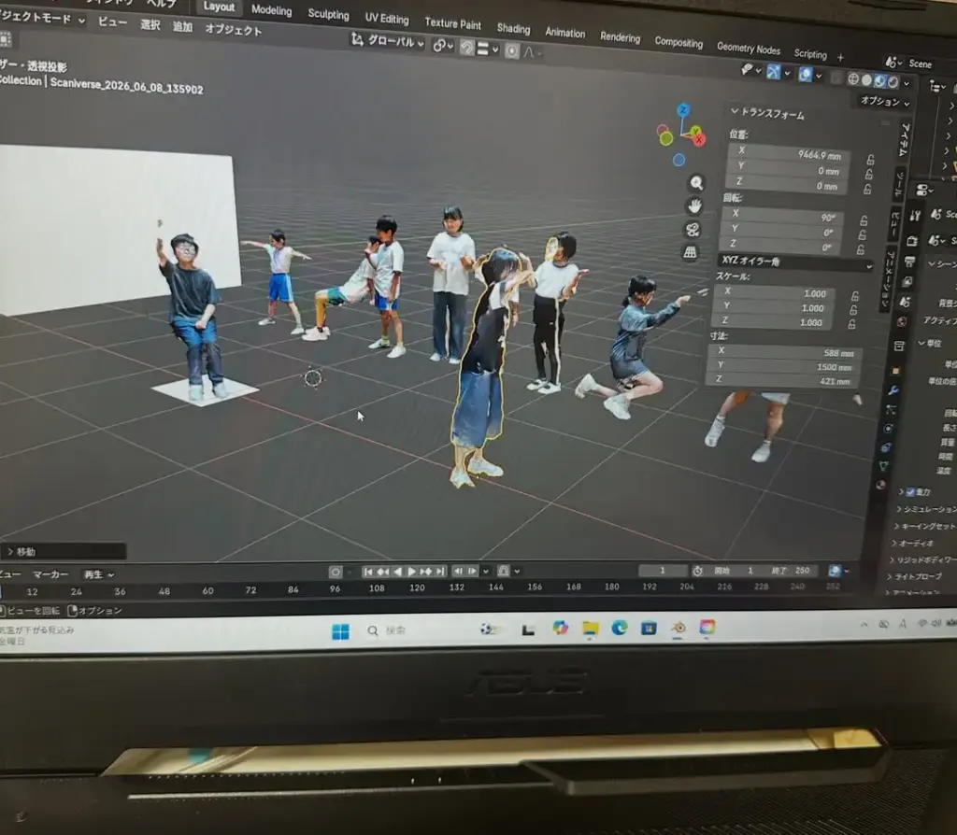The image size is (957, 835).
Task: Open the World properties tab icon
Action: pyautogui.click(x=902, y=322)
